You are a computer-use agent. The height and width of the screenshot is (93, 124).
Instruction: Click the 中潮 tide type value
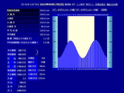click(43, 62)
